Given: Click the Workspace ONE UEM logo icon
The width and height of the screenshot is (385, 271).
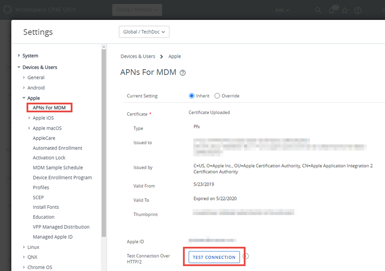Looking at the screenshot, I should [8, 9].
